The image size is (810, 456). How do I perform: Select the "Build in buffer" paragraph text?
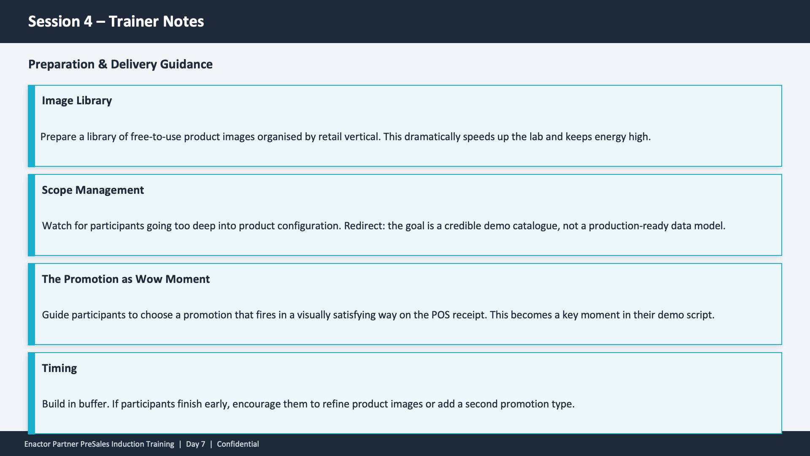(x=308, y=404)
